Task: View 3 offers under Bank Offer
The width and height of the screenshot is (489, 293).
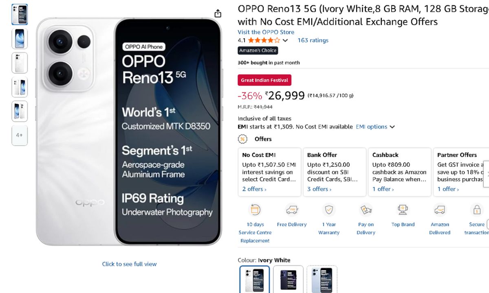Action: 319,189
